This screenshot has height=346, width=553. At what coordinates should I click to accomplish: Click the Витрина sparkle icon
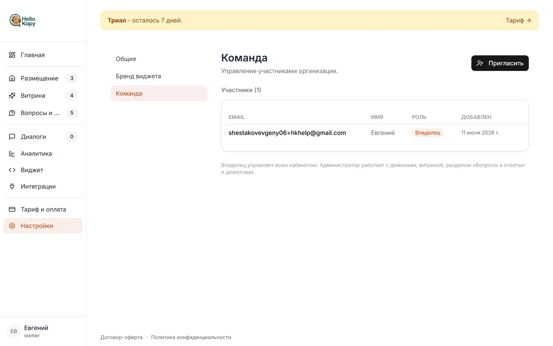point(12,96)
